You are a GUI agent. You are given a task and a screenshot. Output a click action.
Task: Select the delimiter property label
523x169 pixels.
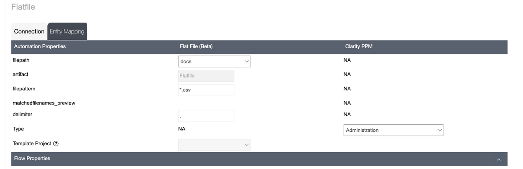pos(23,114)
